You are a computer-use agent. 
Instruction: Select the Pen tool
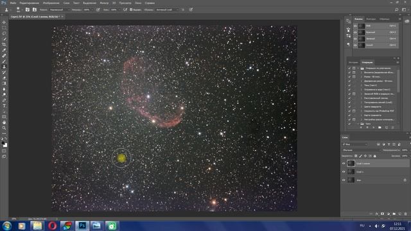pyautogui.click(x=4, y=100)
